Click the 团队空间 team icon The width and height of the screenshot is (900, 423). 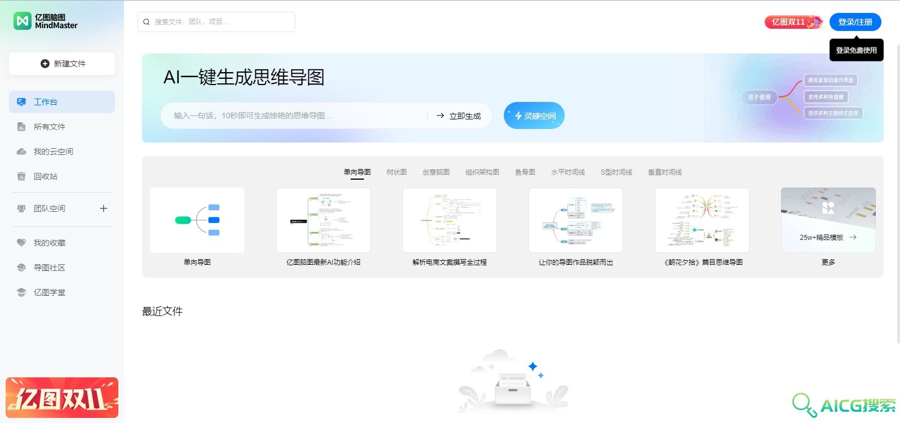pos(21,208)
